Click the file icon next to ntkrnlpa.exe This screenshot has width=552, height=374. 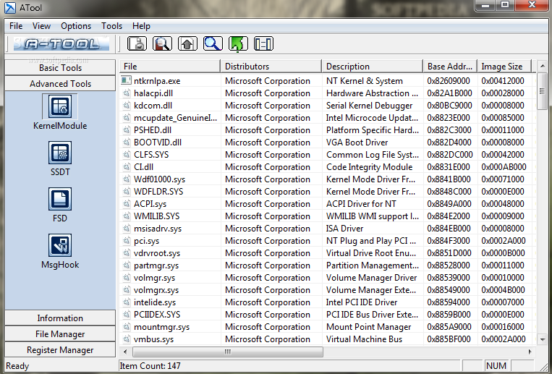(126, 80)
